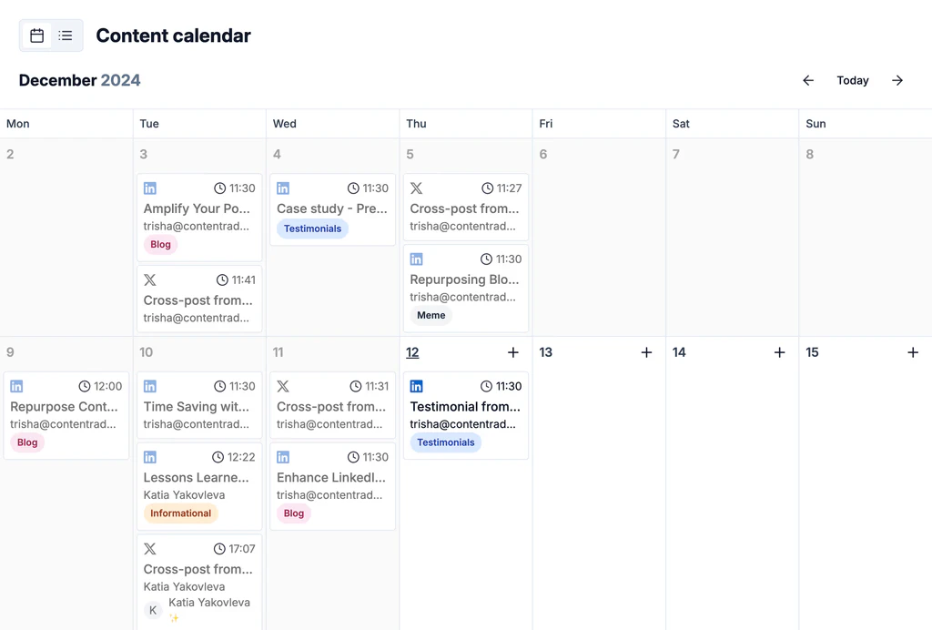Add a post on December 14
Viewport: 932px width, 630px height.
coord(779,352)
